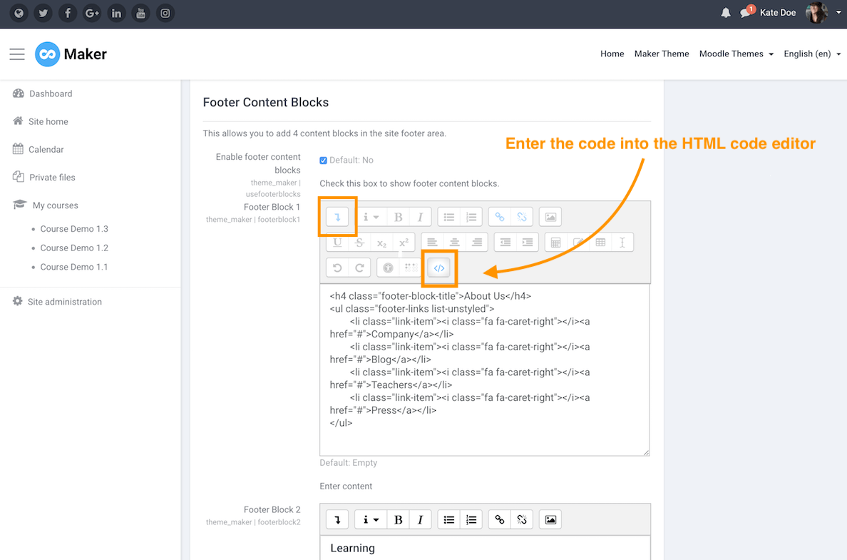
Task: Apply italic formatting in Footer Block 1 editor
Action: [420, 217]
